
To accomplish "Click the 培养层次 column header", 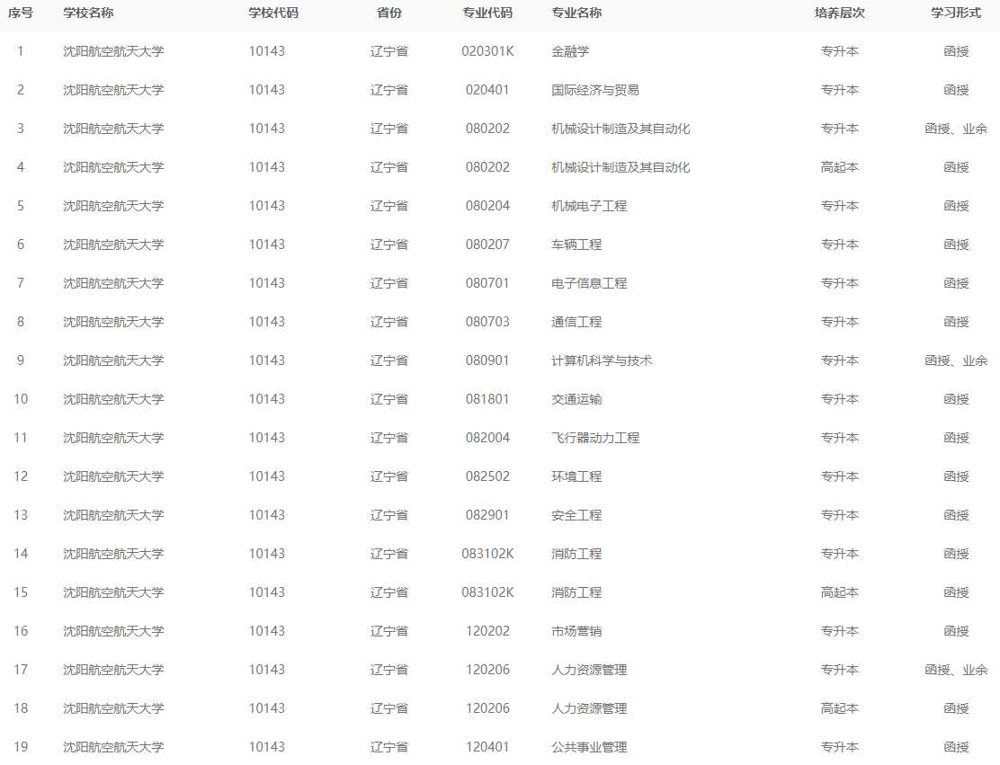I will (x=839, y=13).
